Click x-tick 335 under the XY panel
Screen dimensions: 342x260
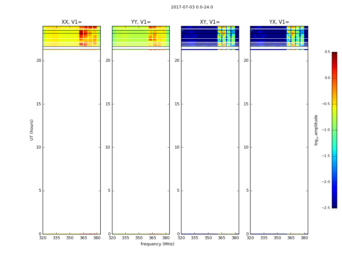[194, 238]
